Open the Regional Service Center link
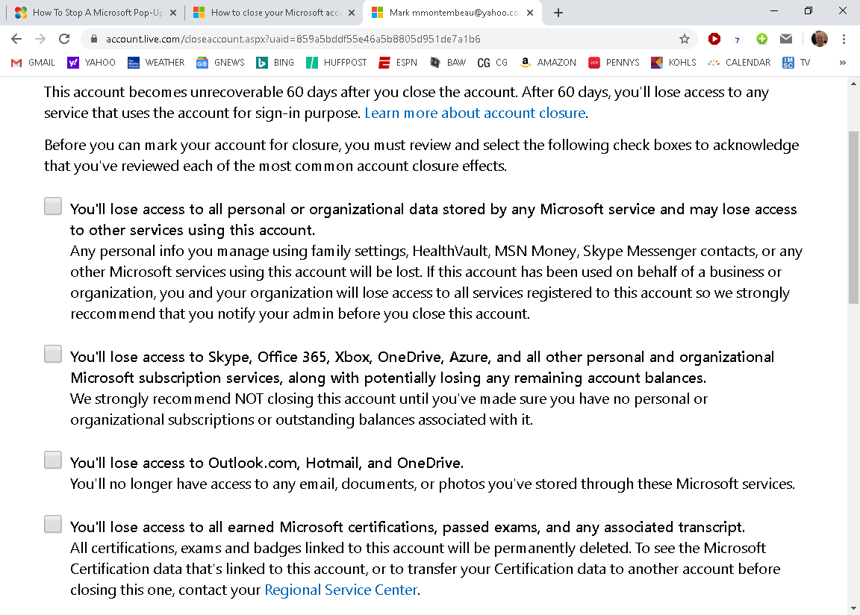The image size is (860, 615). pos(340,590)
